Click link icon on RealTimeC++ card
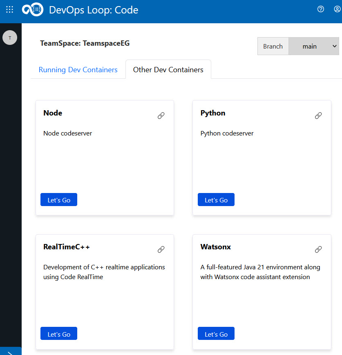Screen dimensions: 342x355 (161, 250)
